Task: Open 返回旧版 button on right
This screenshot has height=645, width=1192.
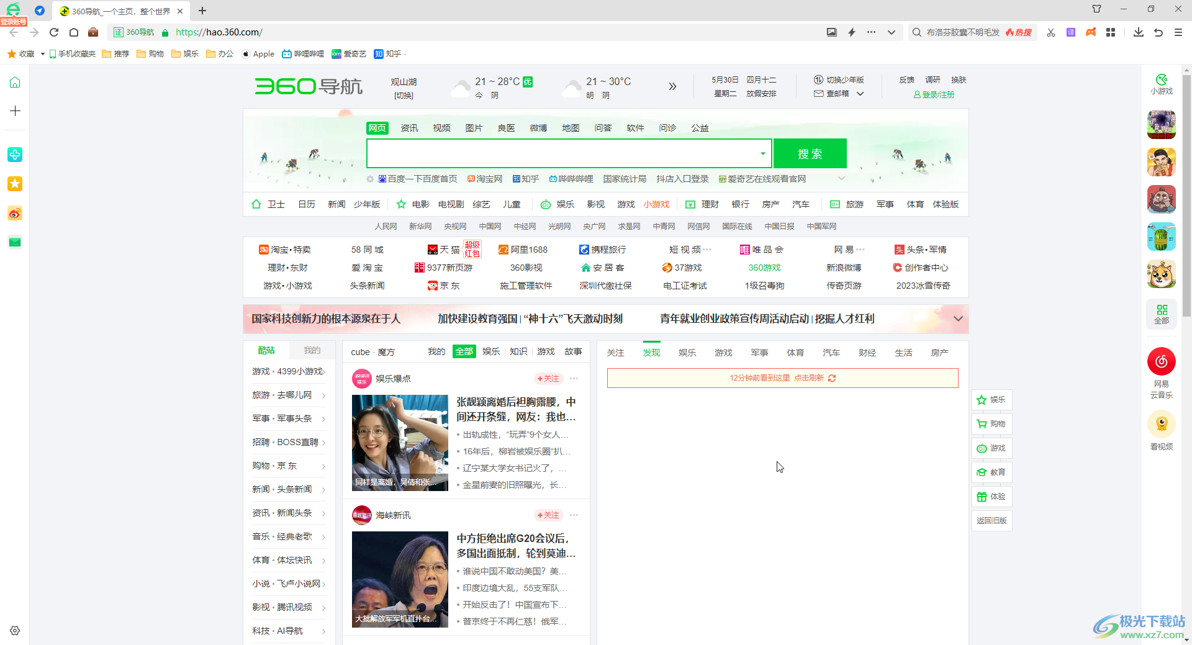Action: (991, 520)
